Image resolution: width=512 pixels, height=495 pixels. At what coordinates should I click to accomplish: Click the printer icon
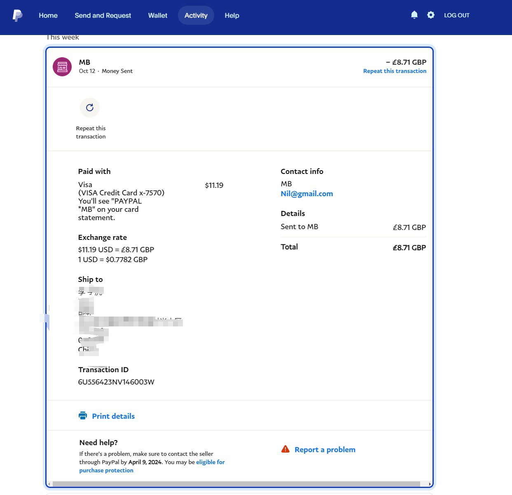tap(83, 416)
